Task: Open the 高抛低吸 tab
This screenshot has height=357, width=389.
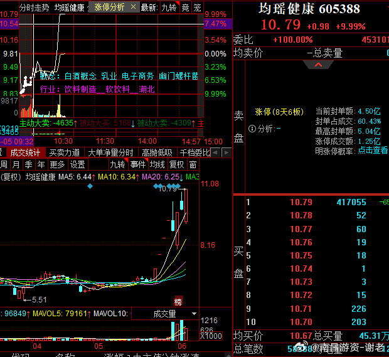Action: point(157,152)
